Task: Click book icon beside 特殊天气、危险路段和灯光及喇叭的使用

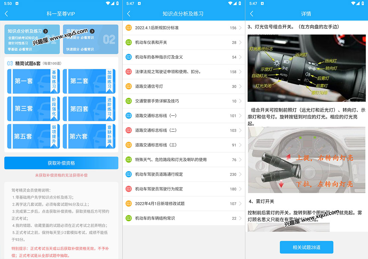Action: coord(129,160)
